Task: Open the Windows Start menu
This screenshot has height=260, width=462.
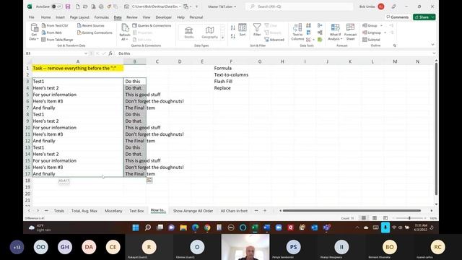Action: tap(136, 227)
